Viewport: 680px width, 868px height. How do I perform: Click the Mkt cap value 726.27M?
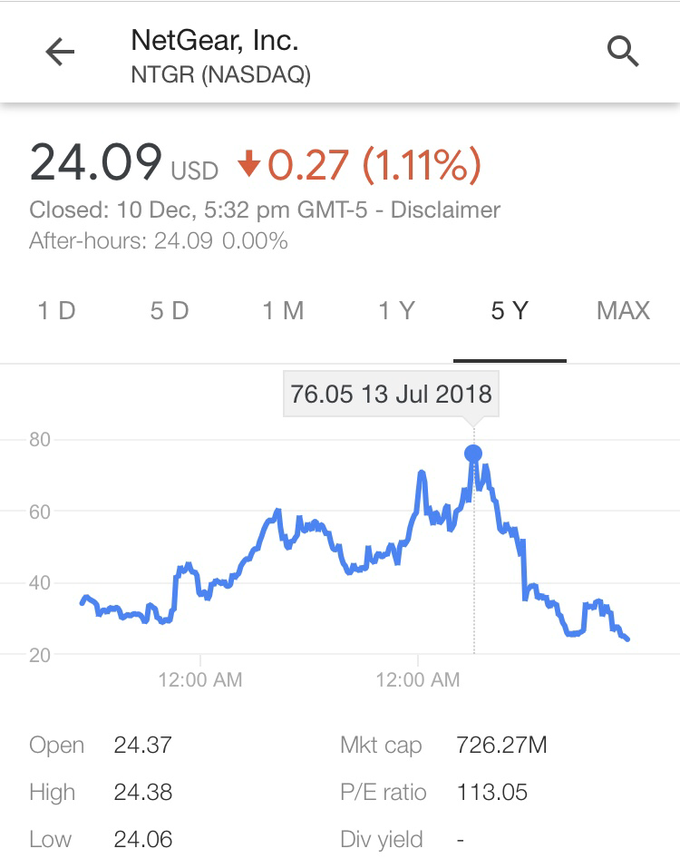click(x=501, y=746)
